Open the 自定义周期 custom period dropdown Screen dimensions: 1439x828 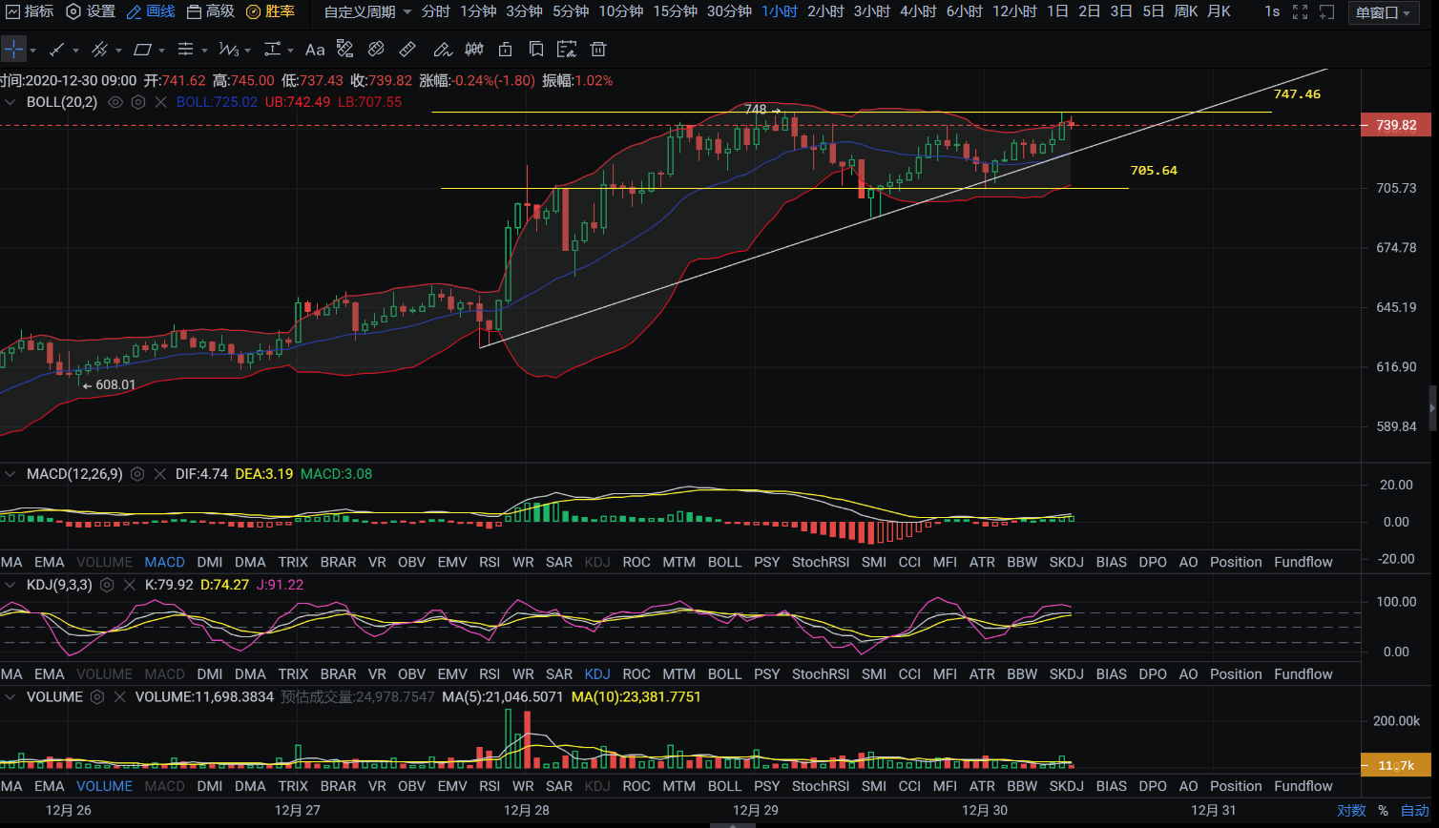[367, 11]
